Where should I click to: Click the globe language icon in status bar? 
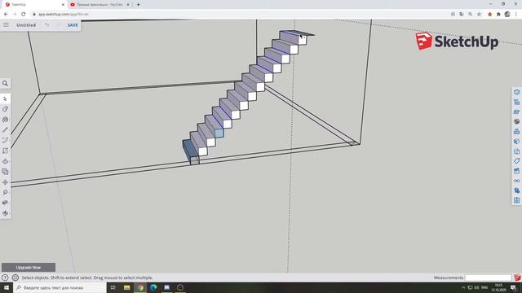pyautogui.click(x=15, y=278)
